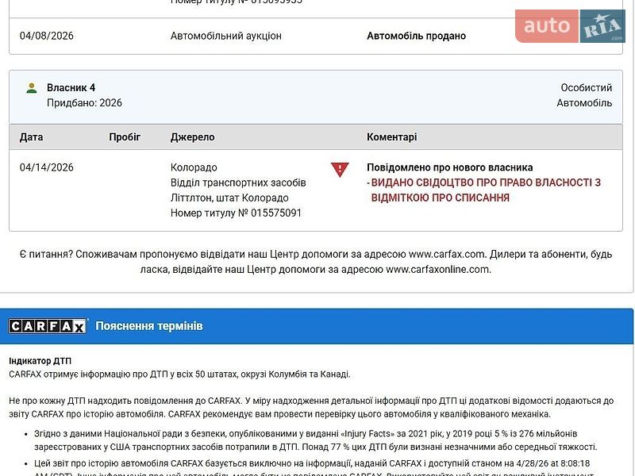
Task: Click the 'Джерело' column header
Action: click(x=192, y=136)
